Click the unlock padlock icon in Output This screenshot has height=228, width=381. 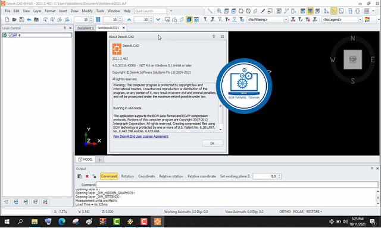94,176
